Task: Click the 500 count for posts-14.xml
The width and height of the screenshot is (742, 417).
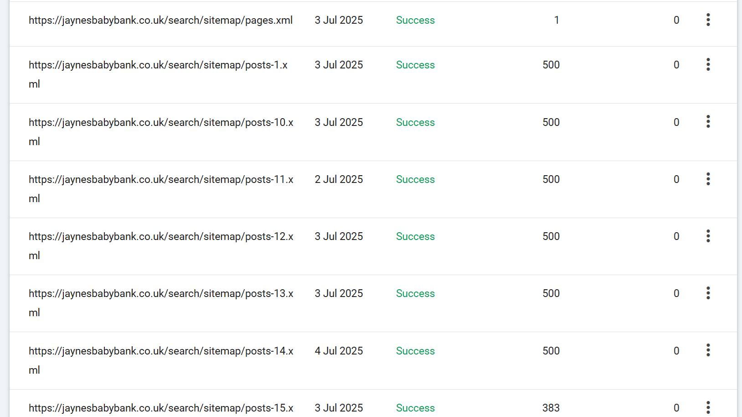Action: tap(551, 351)
